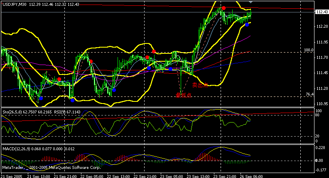Click the 22 Sep 21:00 time label
This screenshot has height=178, width=329.
point(145,176)
